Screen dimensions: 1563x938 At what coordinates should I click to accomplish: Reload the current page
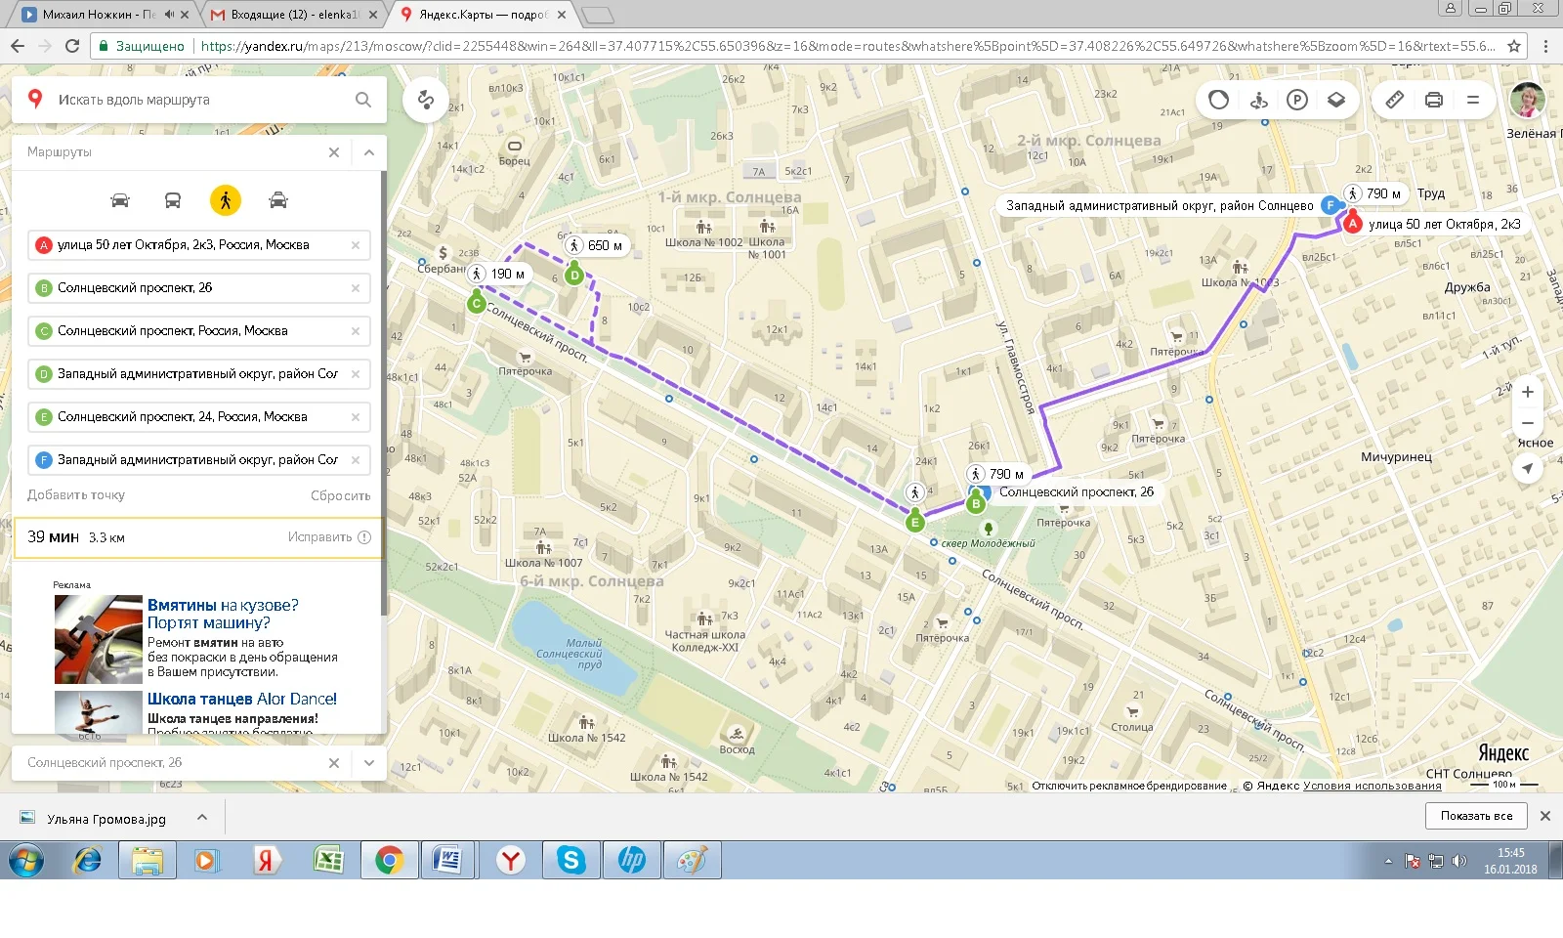[x=72, y=46]
